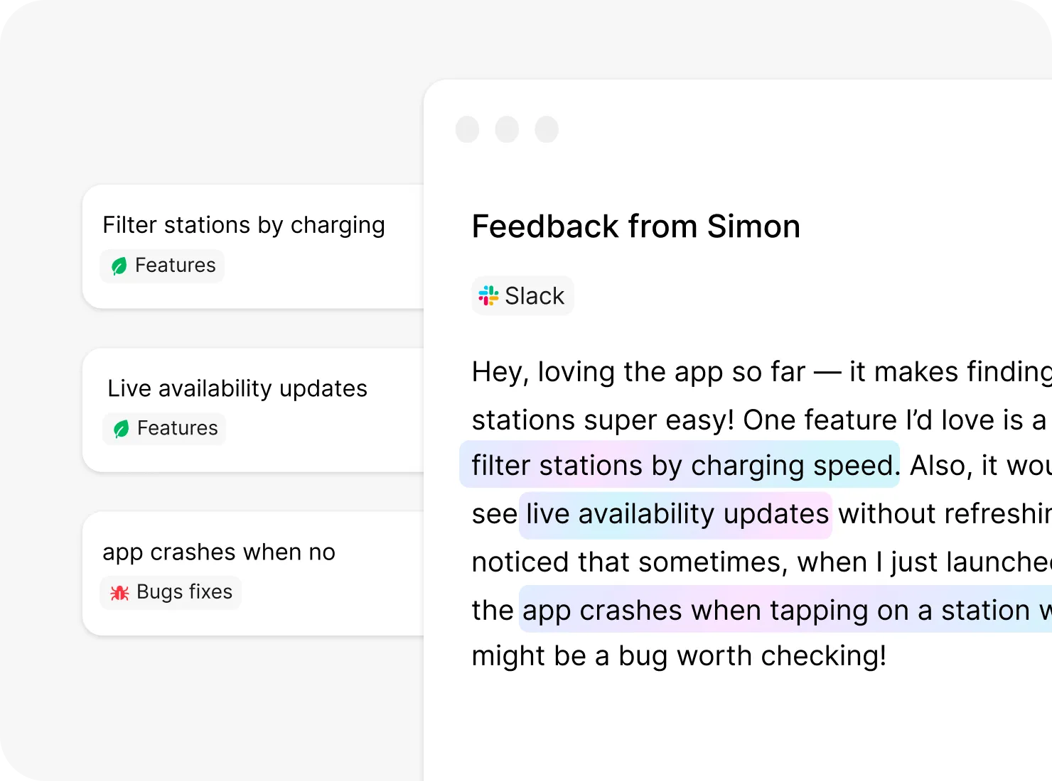Click the line might be a bug worth checking

(679, 656)
